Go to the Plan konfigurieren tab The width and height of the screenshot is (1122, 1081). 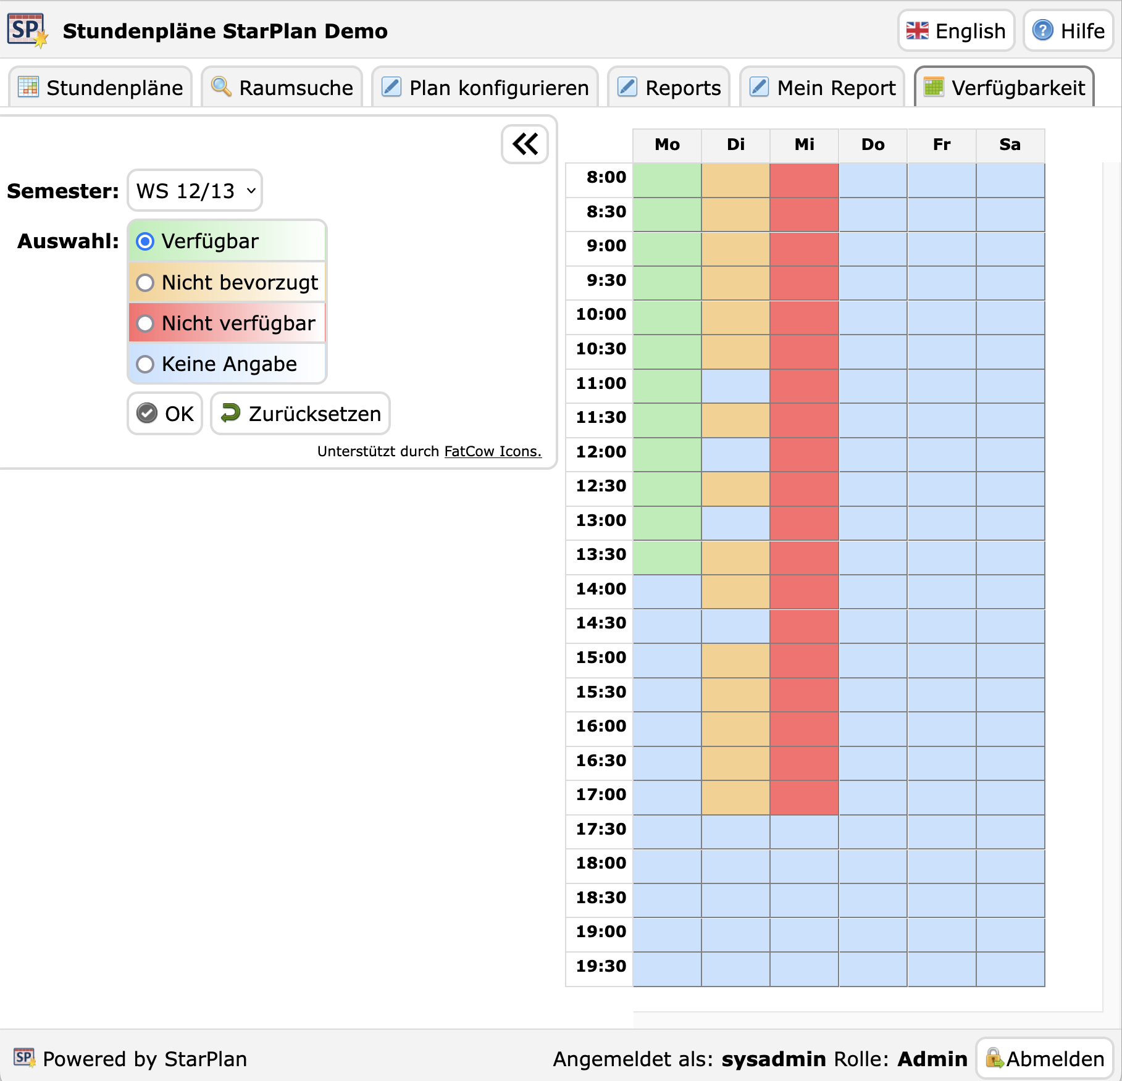tap(485, 88)
